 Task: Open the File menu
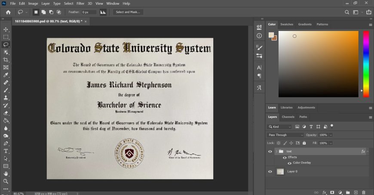coord(13,3)
